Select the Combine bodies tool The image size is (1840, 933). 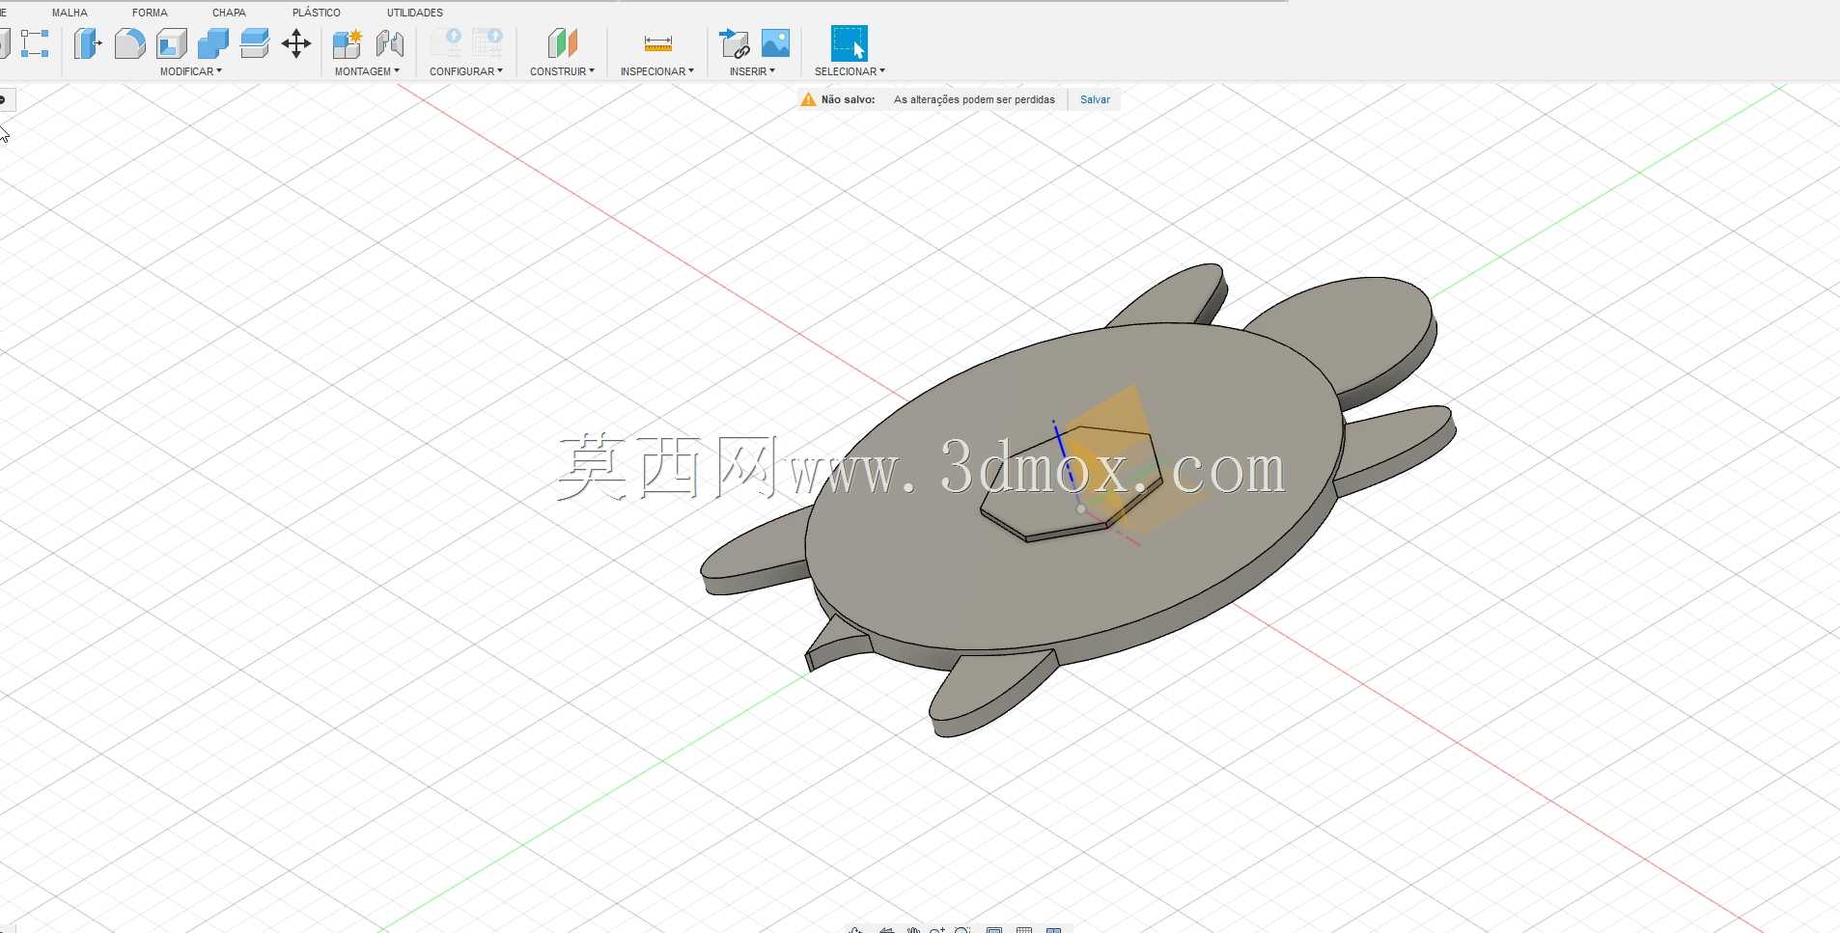pos(213,43)
